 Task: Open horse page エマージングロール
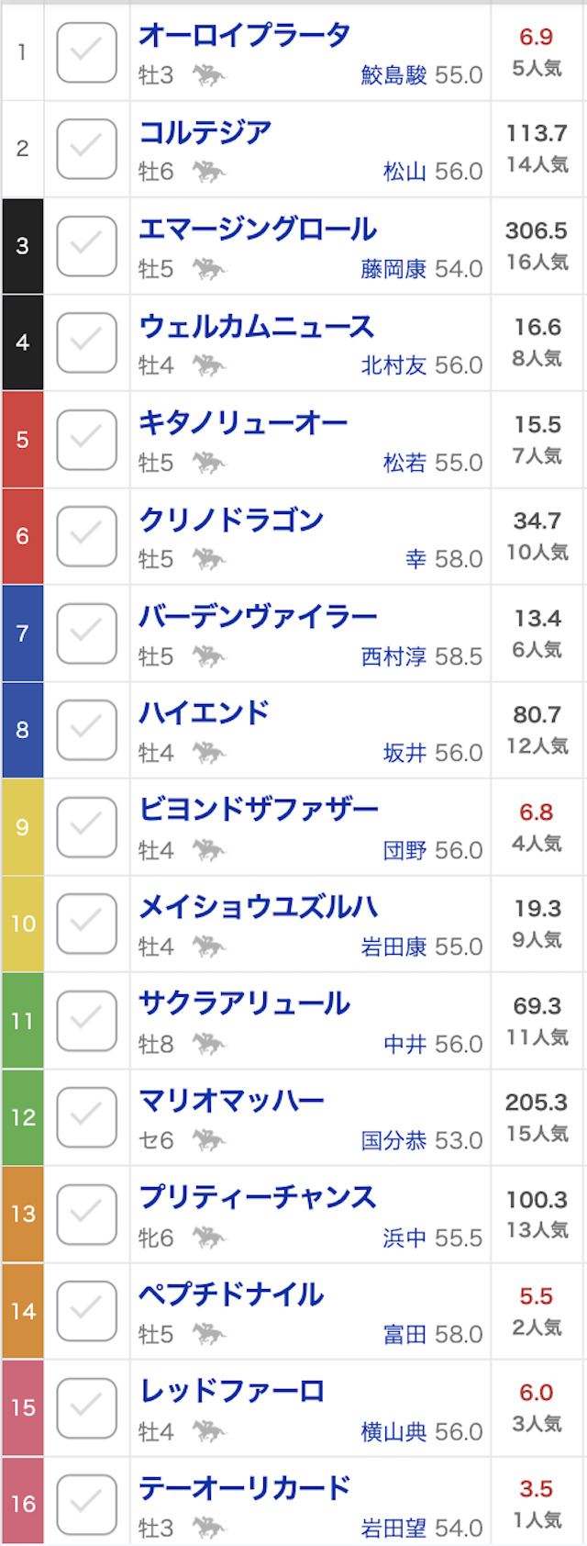pyautogui.click(x=258, y=229)
